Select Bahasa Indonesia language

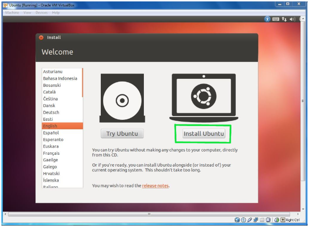62,78
